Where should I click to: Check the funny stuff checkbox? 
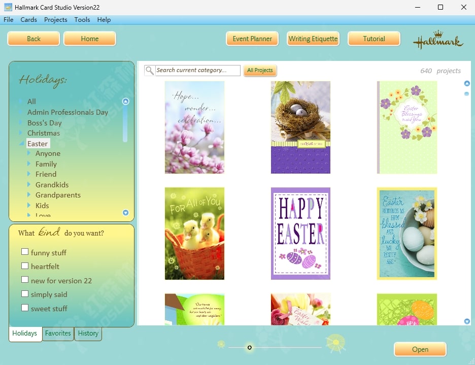click(x=25, y=252)
